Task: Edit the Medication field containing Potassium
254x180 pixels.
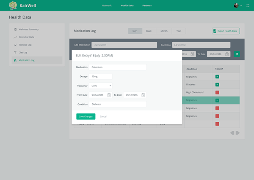Action: click(x=118, y=67)
